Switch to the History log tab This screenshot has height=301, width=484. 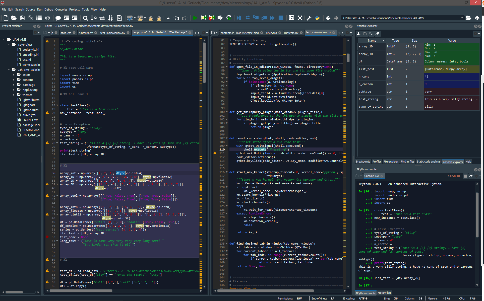tap(384, 293)
